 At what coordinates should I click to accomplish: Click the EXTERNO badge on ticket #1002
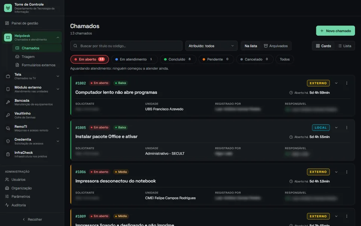(318, 83)
